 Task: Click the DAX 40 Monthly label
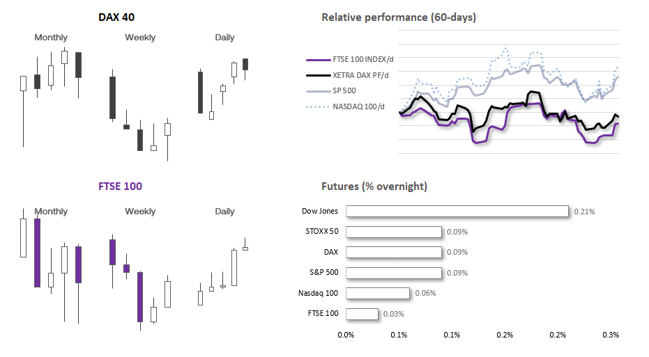(x=50, y=38)
